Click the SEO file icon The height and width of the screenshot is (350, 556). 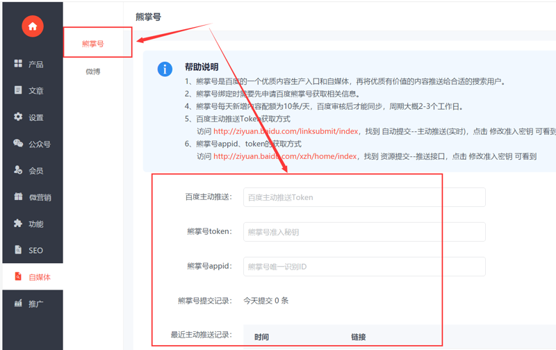(18, 250)
